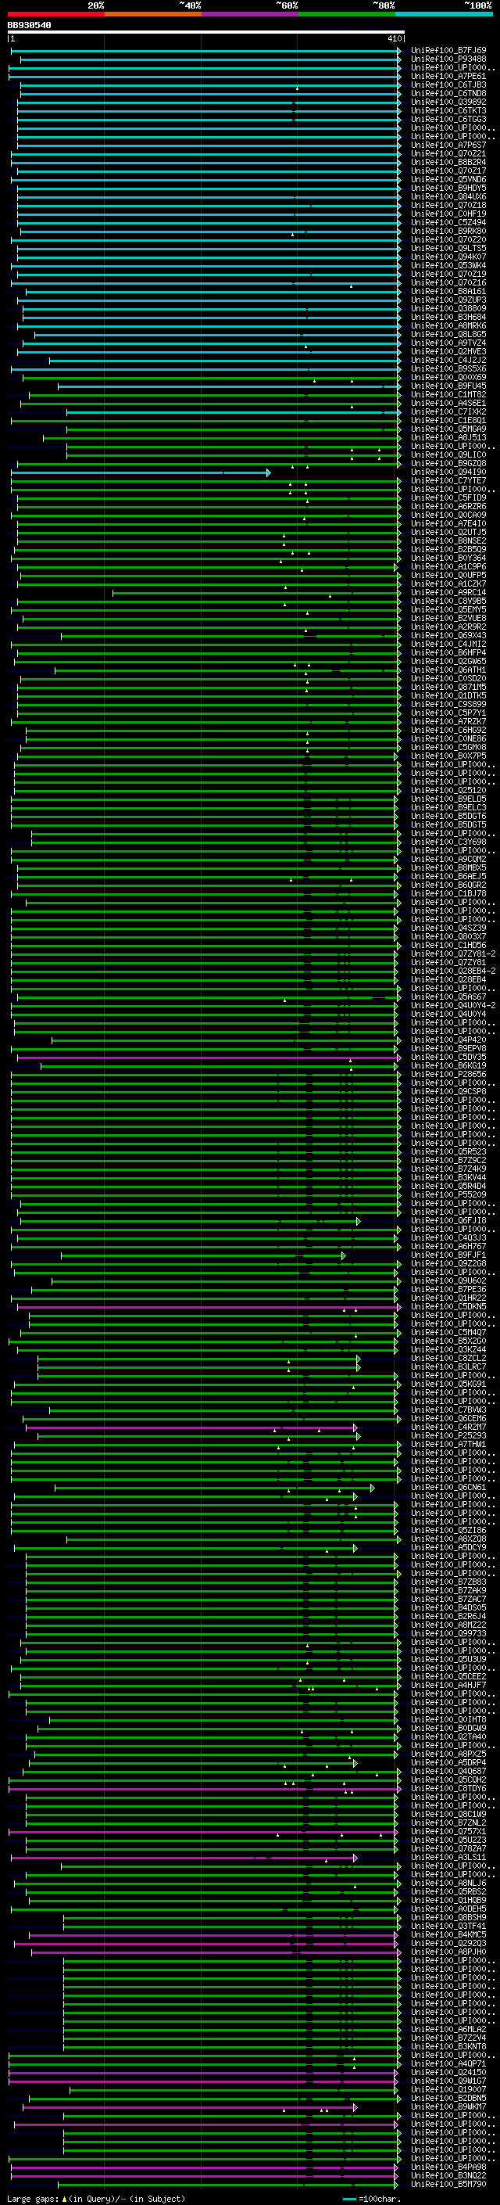Open last hit UniRef100_B5M790
The height and width of the screenshot is (2205, 500).
(x=448, y=2184)
